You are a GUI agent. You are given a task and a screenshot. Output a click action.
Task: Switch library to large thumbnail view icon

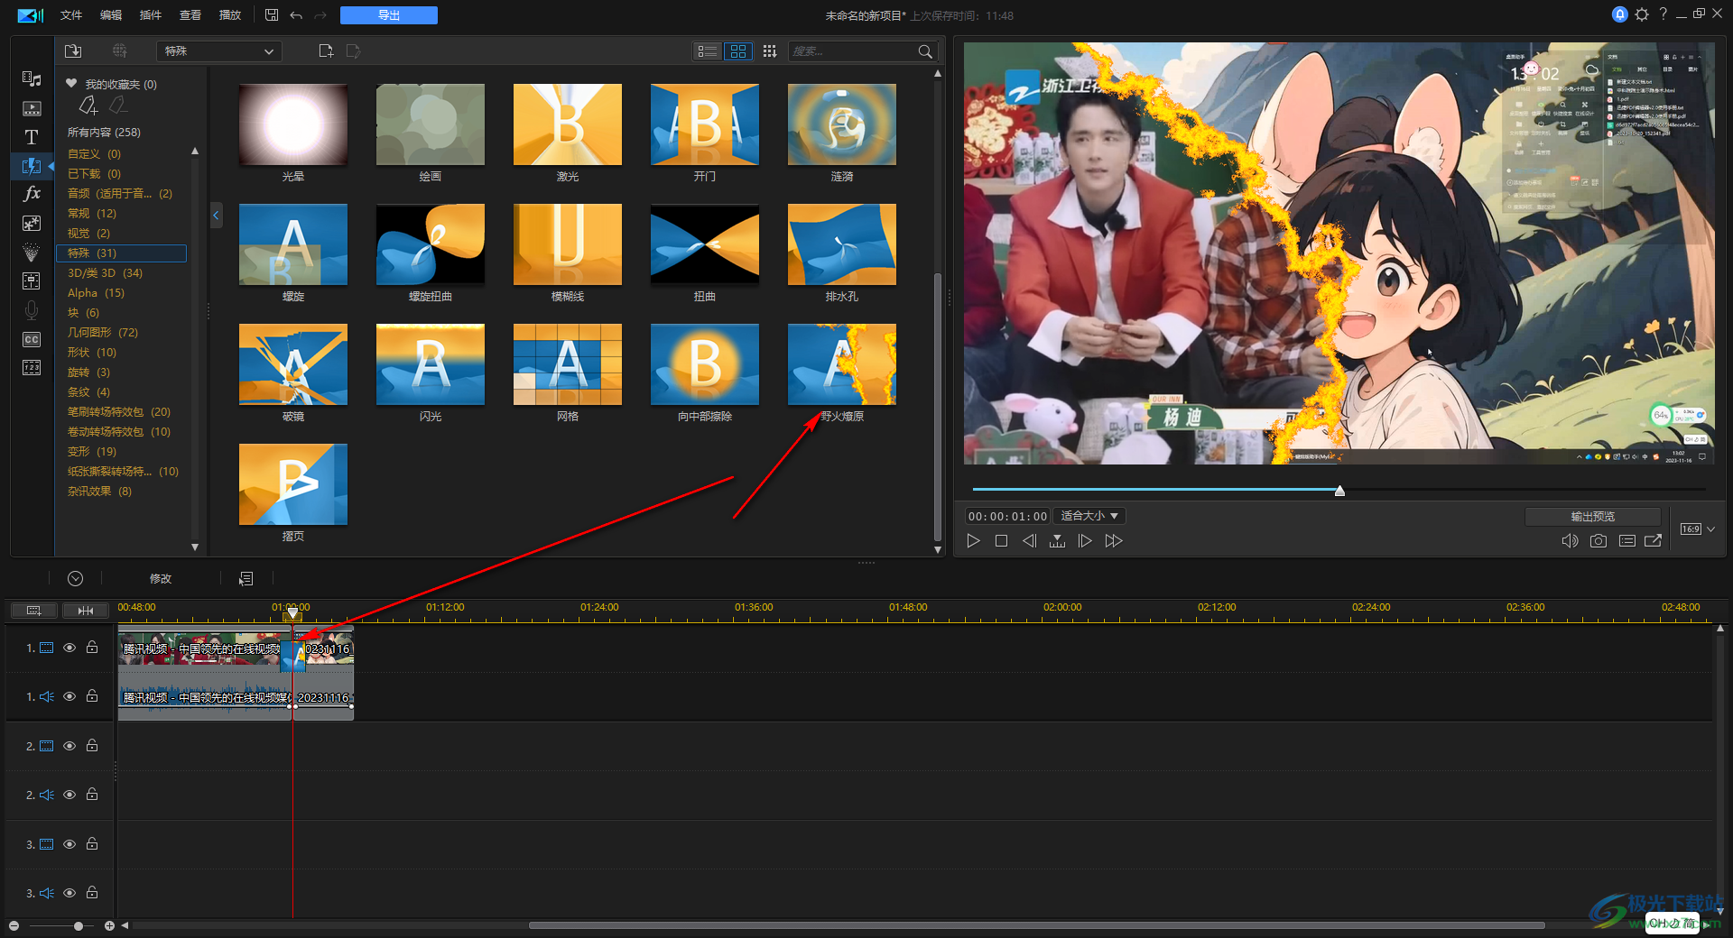[x=738, y=51]
